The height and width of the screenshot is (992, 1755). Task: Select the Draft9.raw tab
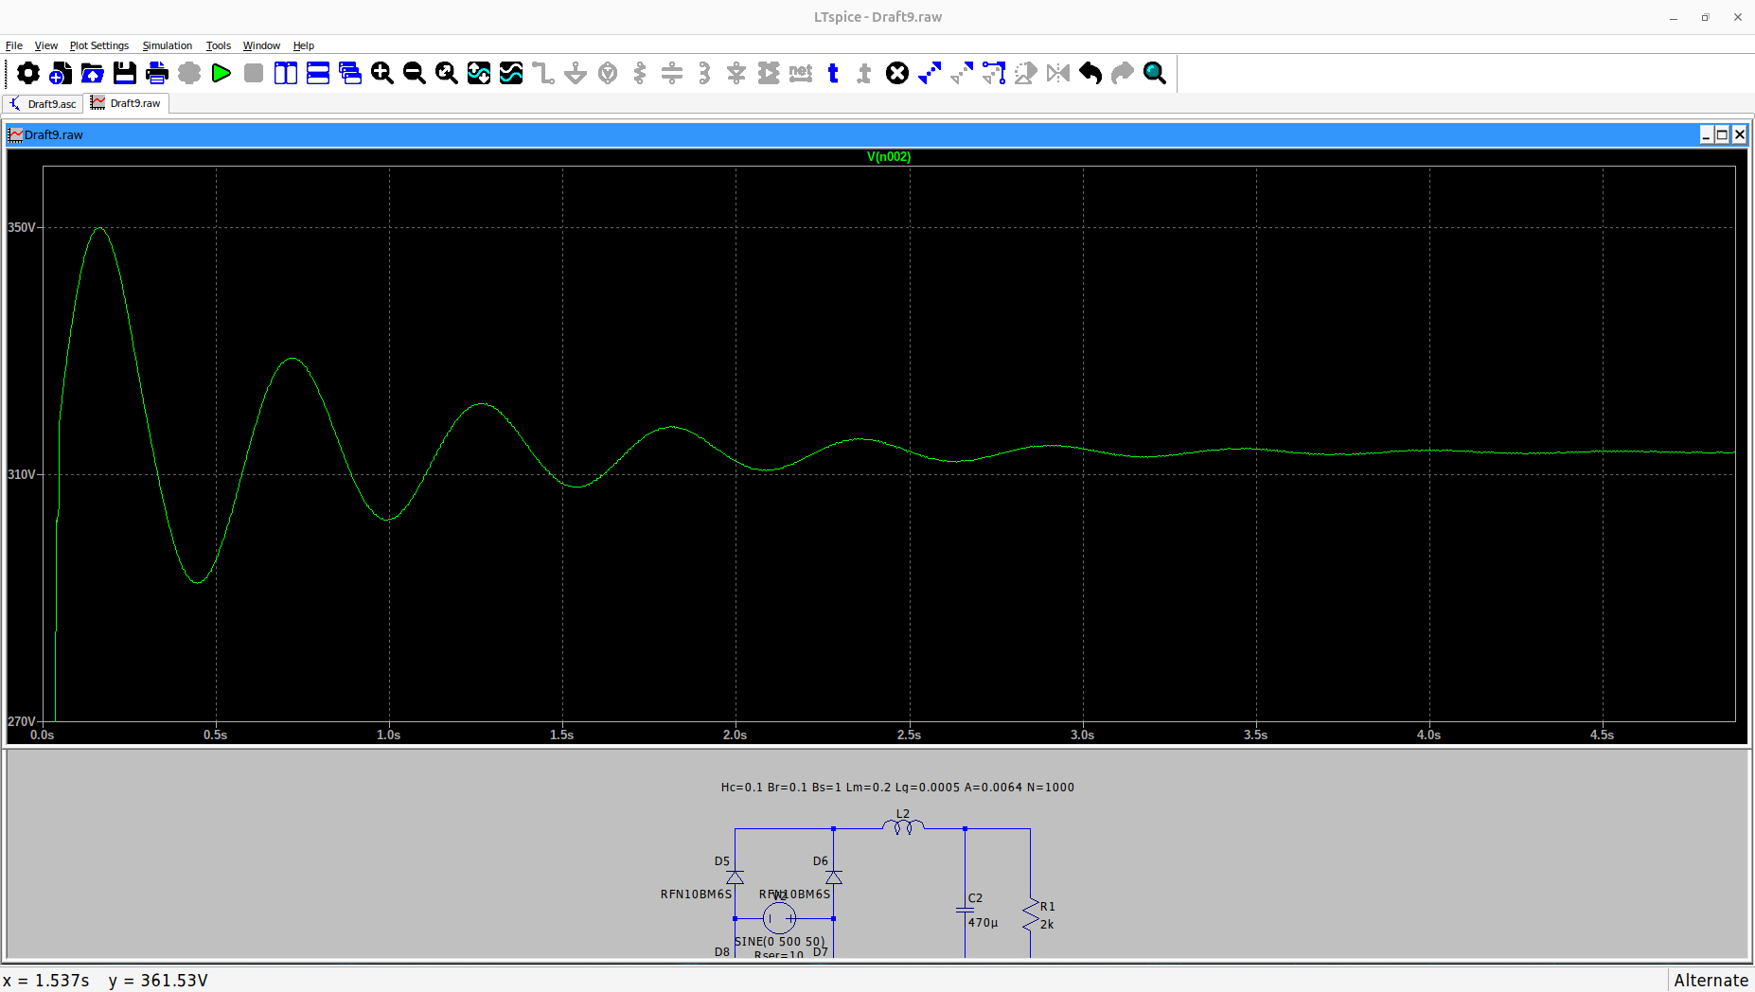click(x=127, y=103)
